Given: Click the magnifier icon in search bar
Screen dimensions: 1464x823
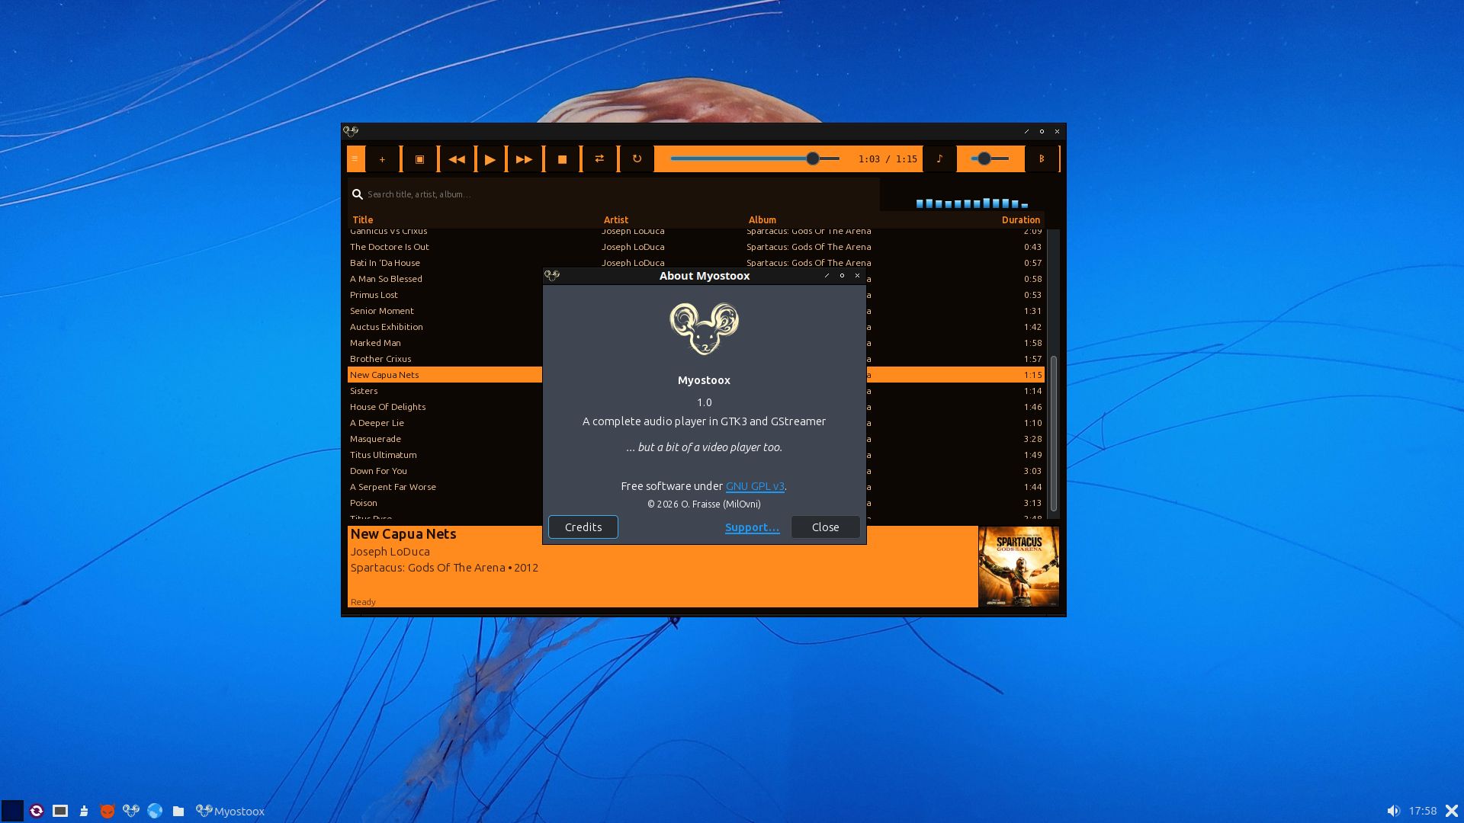Looking at the screenshot, I should click(357, 194).
